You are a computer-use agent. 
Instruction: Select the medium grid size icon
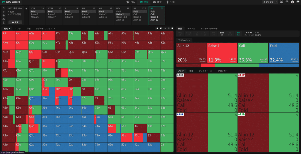tap(169, 28)
